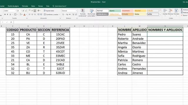Apply the Incorrecto cell style
188x105 pixels.
pyautogui.click(x=127, y=11)
